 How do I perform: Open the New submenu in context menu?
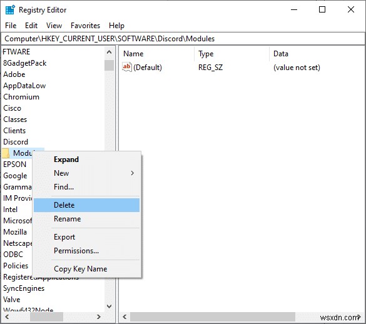[x=86, y=173]
